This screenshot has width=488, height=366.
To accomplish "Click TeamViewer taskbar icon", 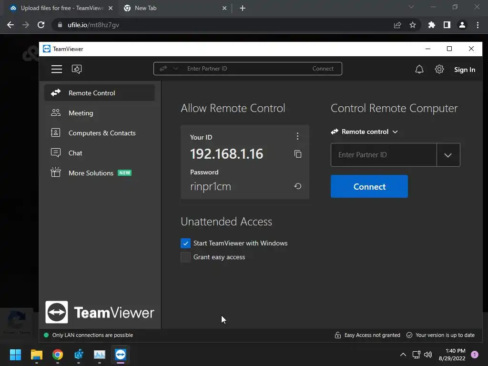I will pos(121,355).
